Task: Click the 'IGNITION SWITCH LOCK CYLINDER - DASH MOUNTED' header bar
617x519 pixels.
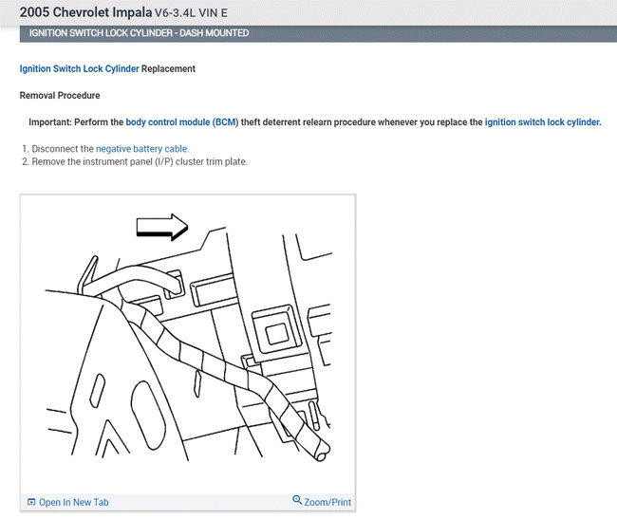Action: (318, 33)
